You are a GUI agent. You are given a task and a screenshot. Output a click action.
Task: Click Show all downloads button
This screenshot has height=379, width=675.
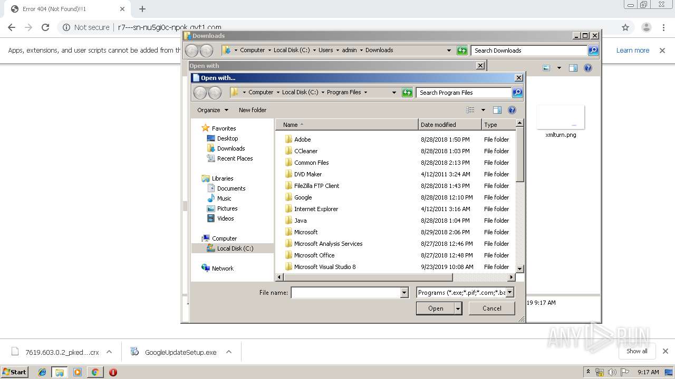[637, 351]
